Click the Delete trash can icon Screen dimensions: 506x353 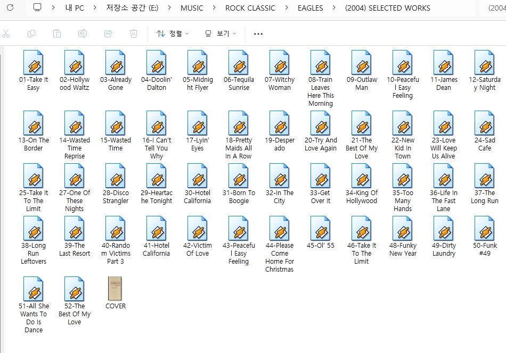[134, 33]
